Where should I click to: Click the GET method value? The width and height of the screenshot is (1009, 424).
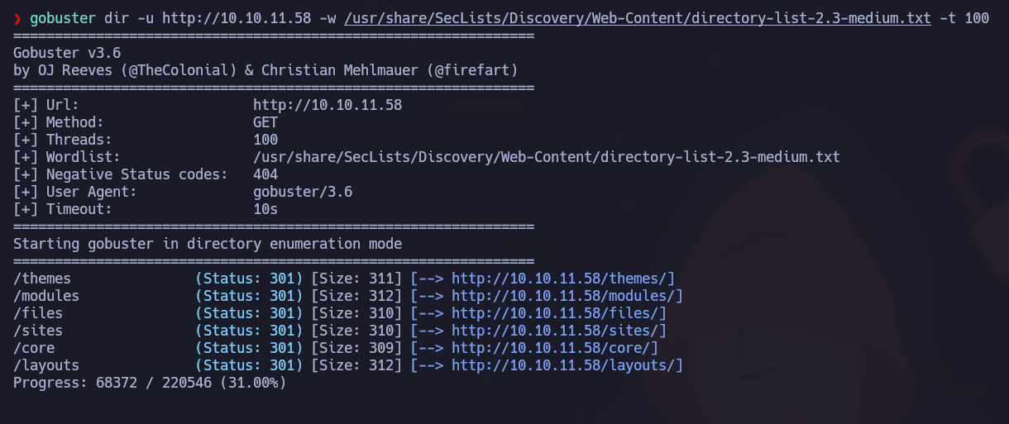pyautogui.click(x=265, y=123)
